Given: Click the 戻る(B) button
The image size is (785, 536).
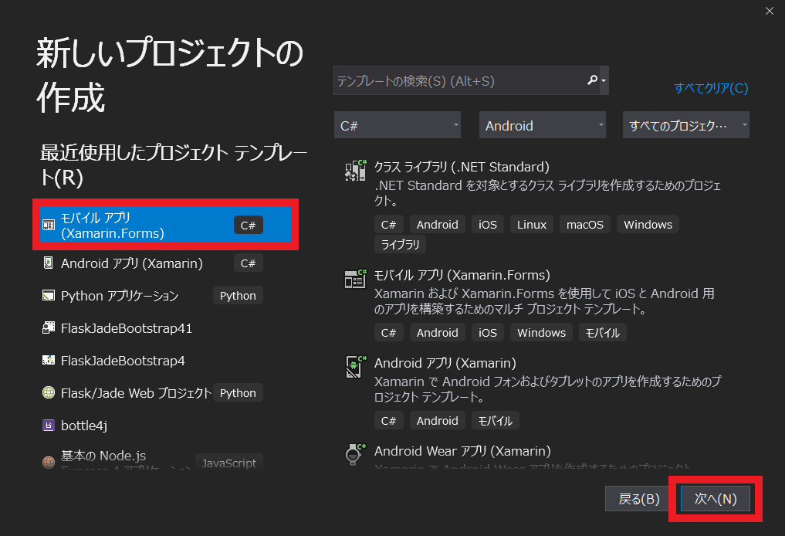Looking at the screenshot, I should click(x=639, y=499).
